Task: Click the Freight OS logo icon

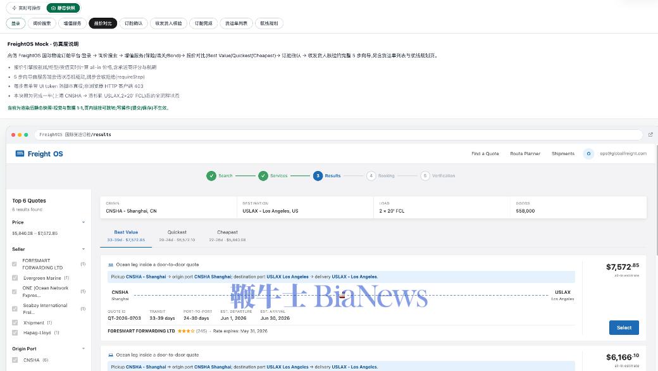Action: [x=20, y=154]
